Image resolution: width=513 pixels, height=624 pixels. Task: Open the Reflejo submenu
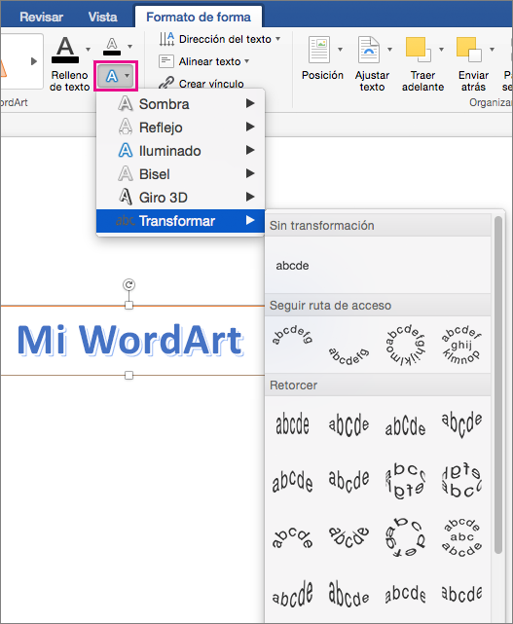[180, 128]
